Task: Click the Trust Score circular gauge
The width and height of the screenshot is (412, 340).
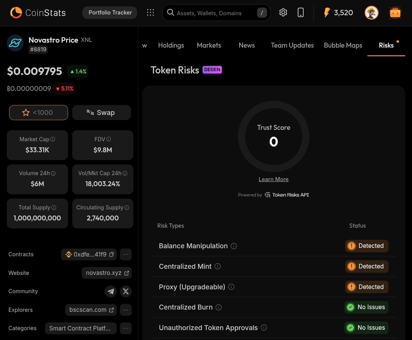Action: click(274, 137)
